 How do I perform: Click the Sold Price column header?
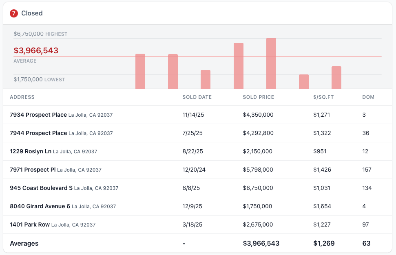258,97
